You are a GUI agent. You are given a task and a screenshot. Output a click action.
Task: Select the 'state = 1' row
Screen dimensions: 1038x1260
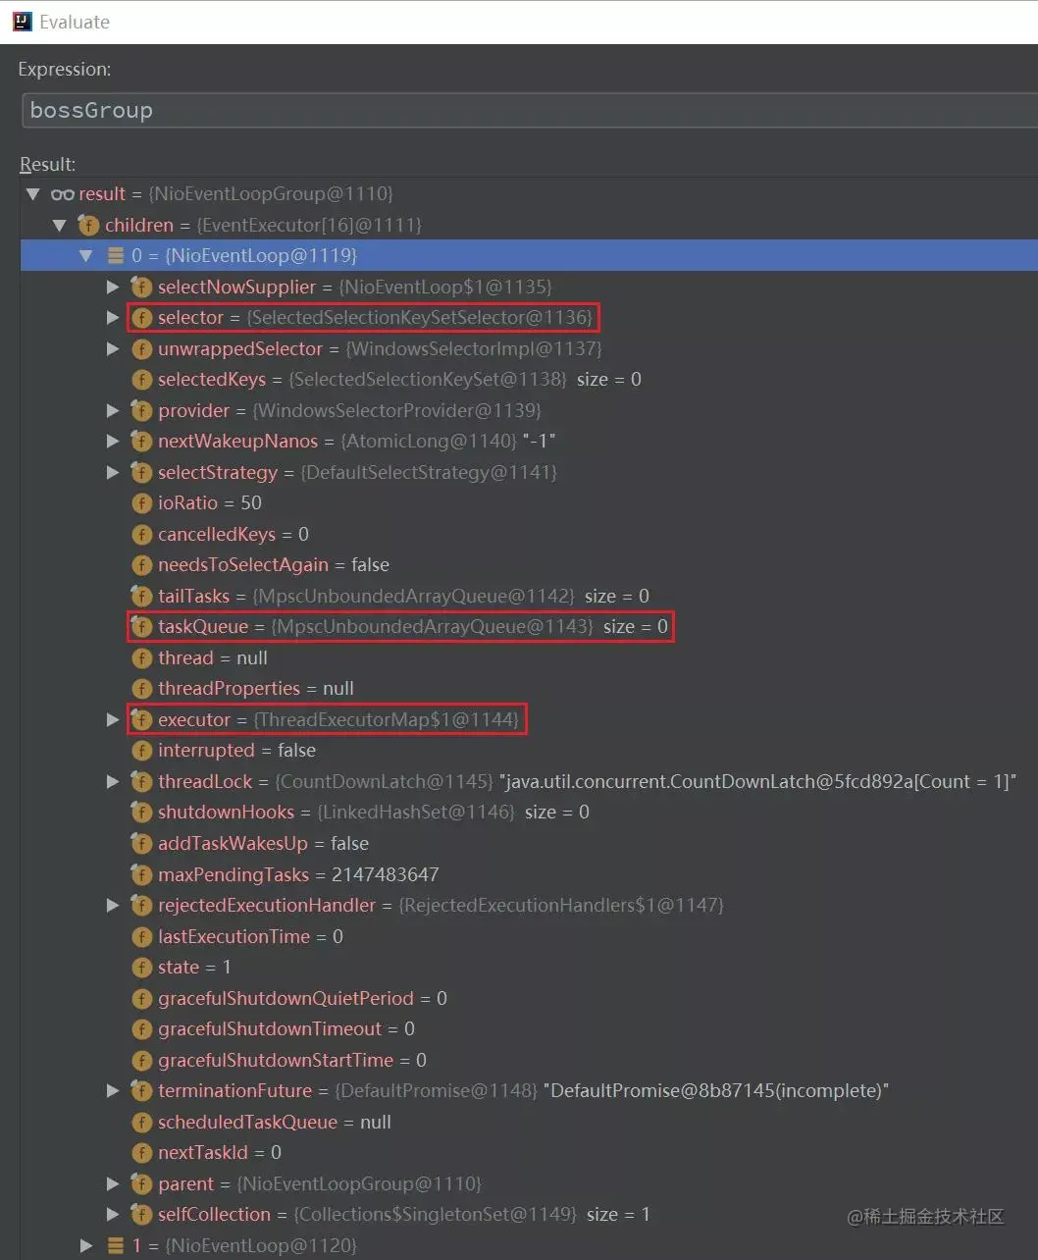pyautogui.click(x=194, y=968)
